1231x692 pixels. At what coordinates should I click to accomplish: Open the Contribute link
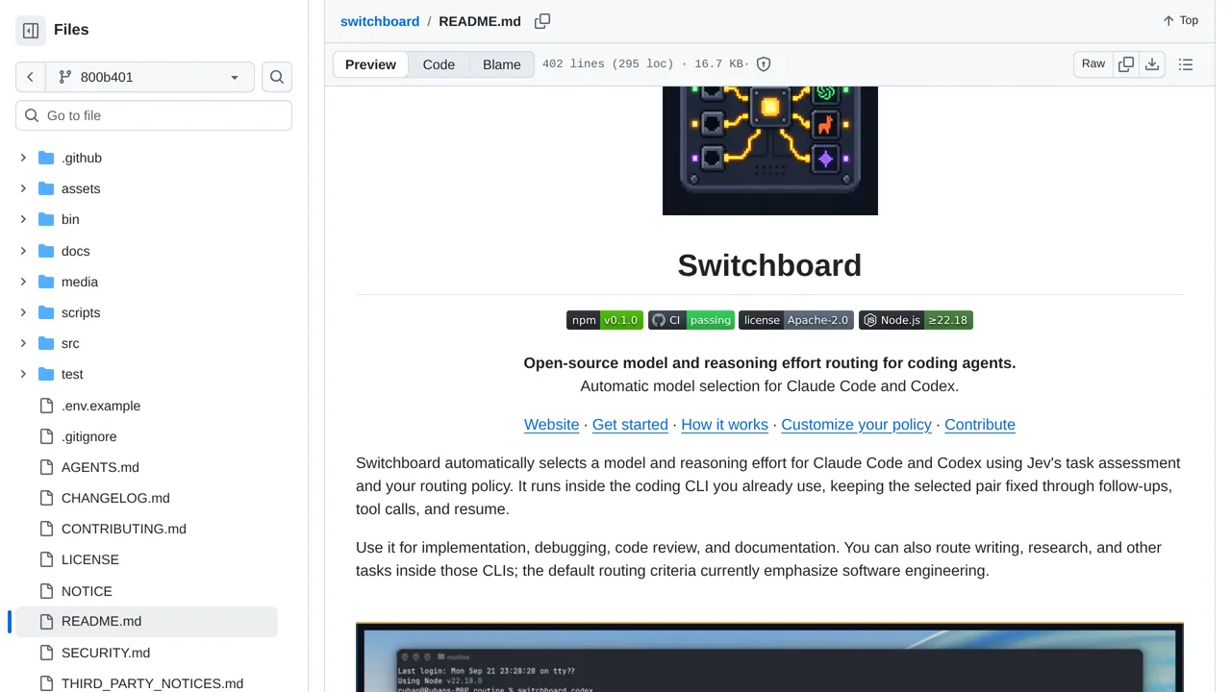pos(980,425)
